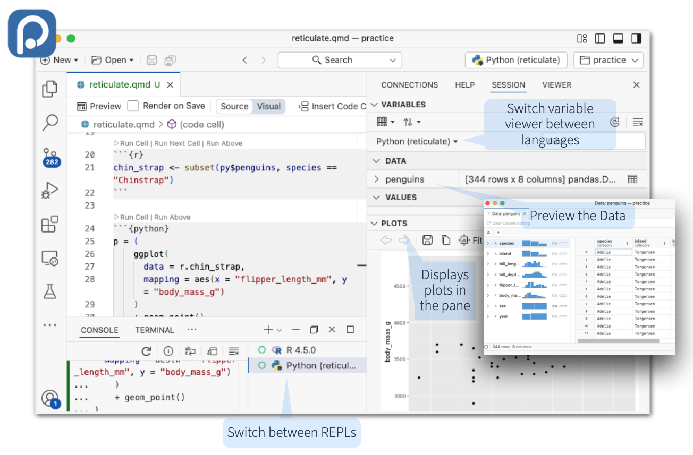Expand species column in Data: penguins window

[x=488, y=243]
